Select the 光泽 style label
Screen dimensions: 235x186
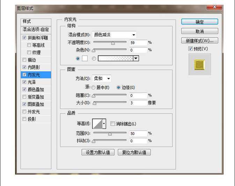[32, 82]
